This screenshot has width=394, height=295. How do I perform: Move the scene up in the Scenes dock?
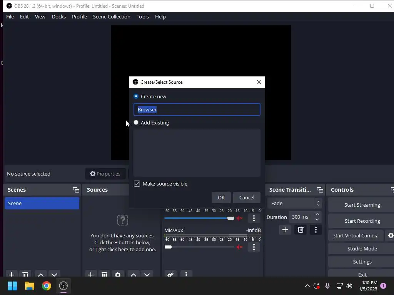(x=41, y=274)
